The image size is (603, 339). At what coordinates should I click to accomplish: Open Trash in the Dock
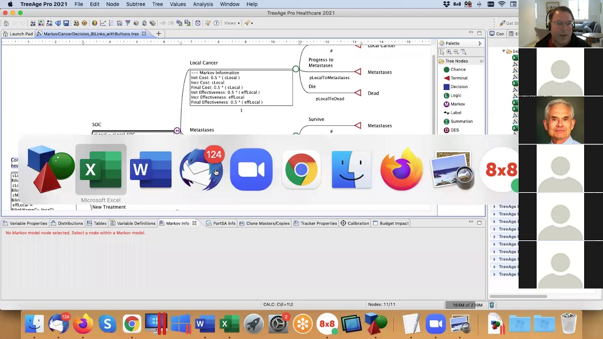[569, 324]
